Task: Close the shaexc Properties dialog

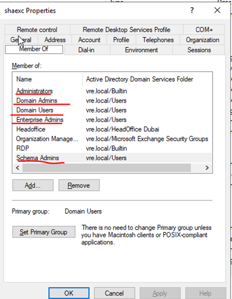Action: click(x=217, y=10)
